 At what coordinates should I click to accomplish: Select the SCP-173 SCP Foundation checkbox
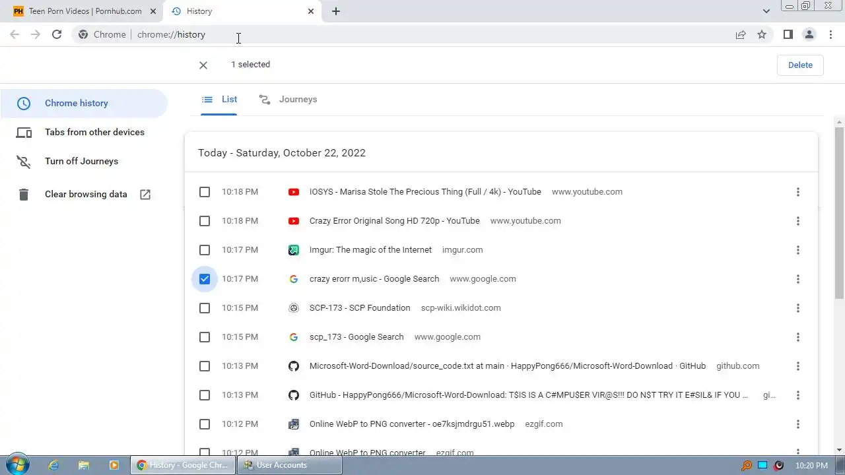[205, 308]
